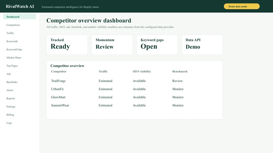
Task: Select the TrailForge competitor row name
Action: click(x=58, y=81)
